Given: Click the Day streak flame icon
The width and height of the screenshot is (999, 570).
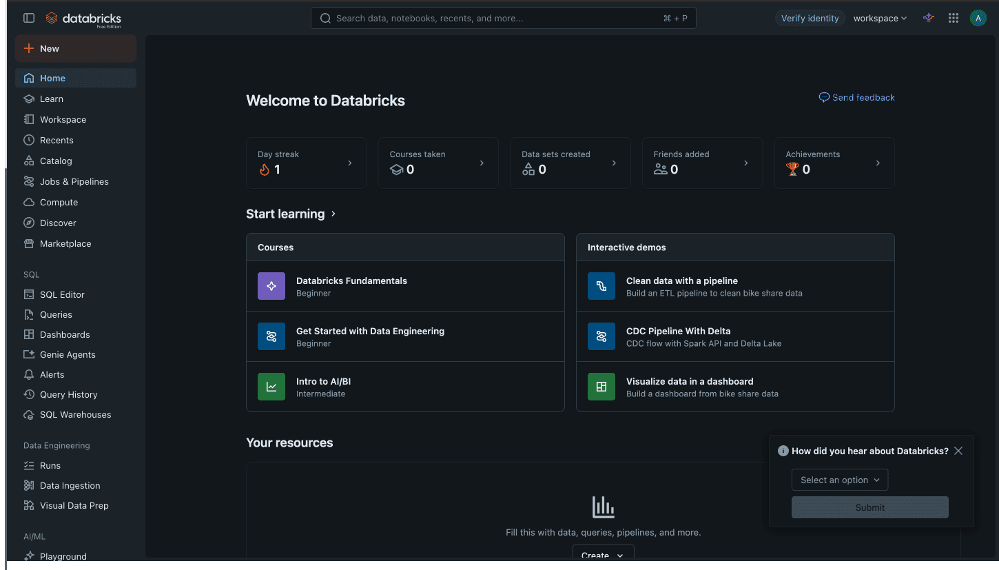Looking at the screenshot, I should 264,170.
